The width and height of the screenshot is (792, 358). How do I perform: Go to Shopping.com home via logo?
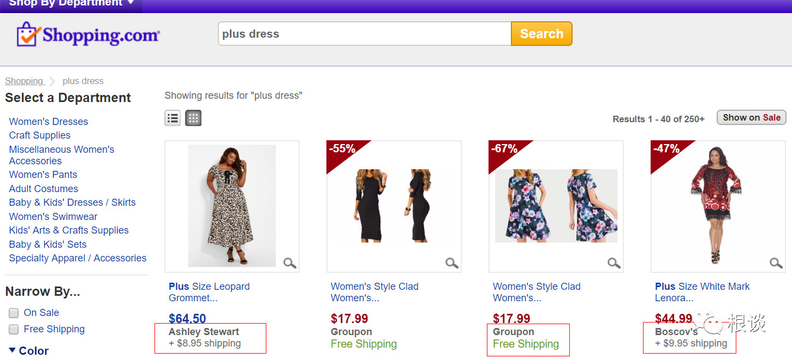(88, 35)
